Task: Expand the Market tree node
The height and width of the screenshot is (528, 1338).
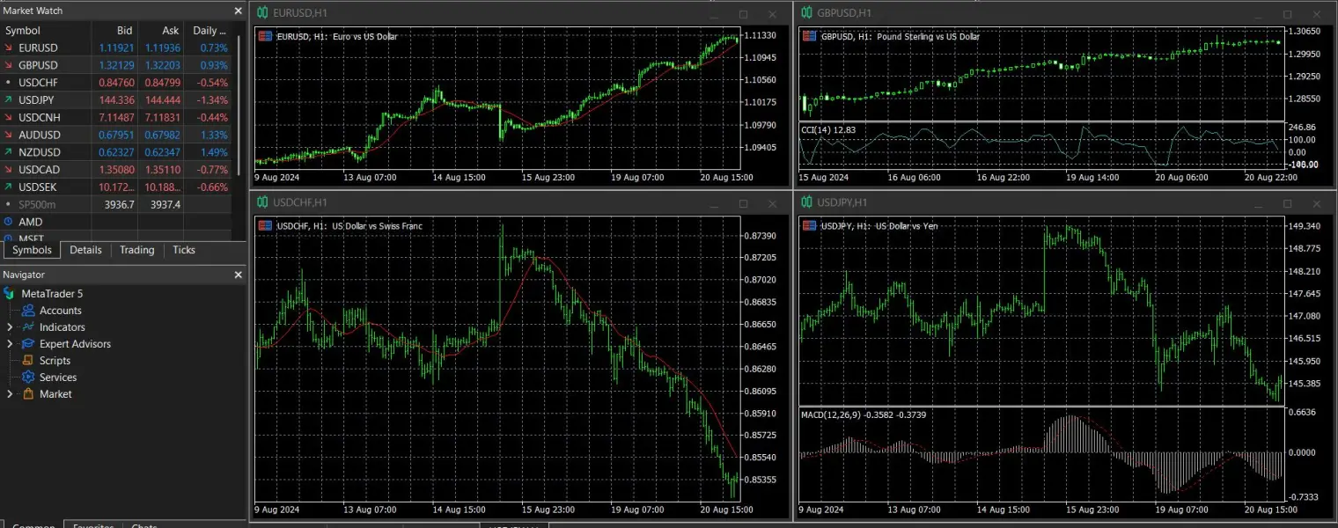Action: point(10,394)
